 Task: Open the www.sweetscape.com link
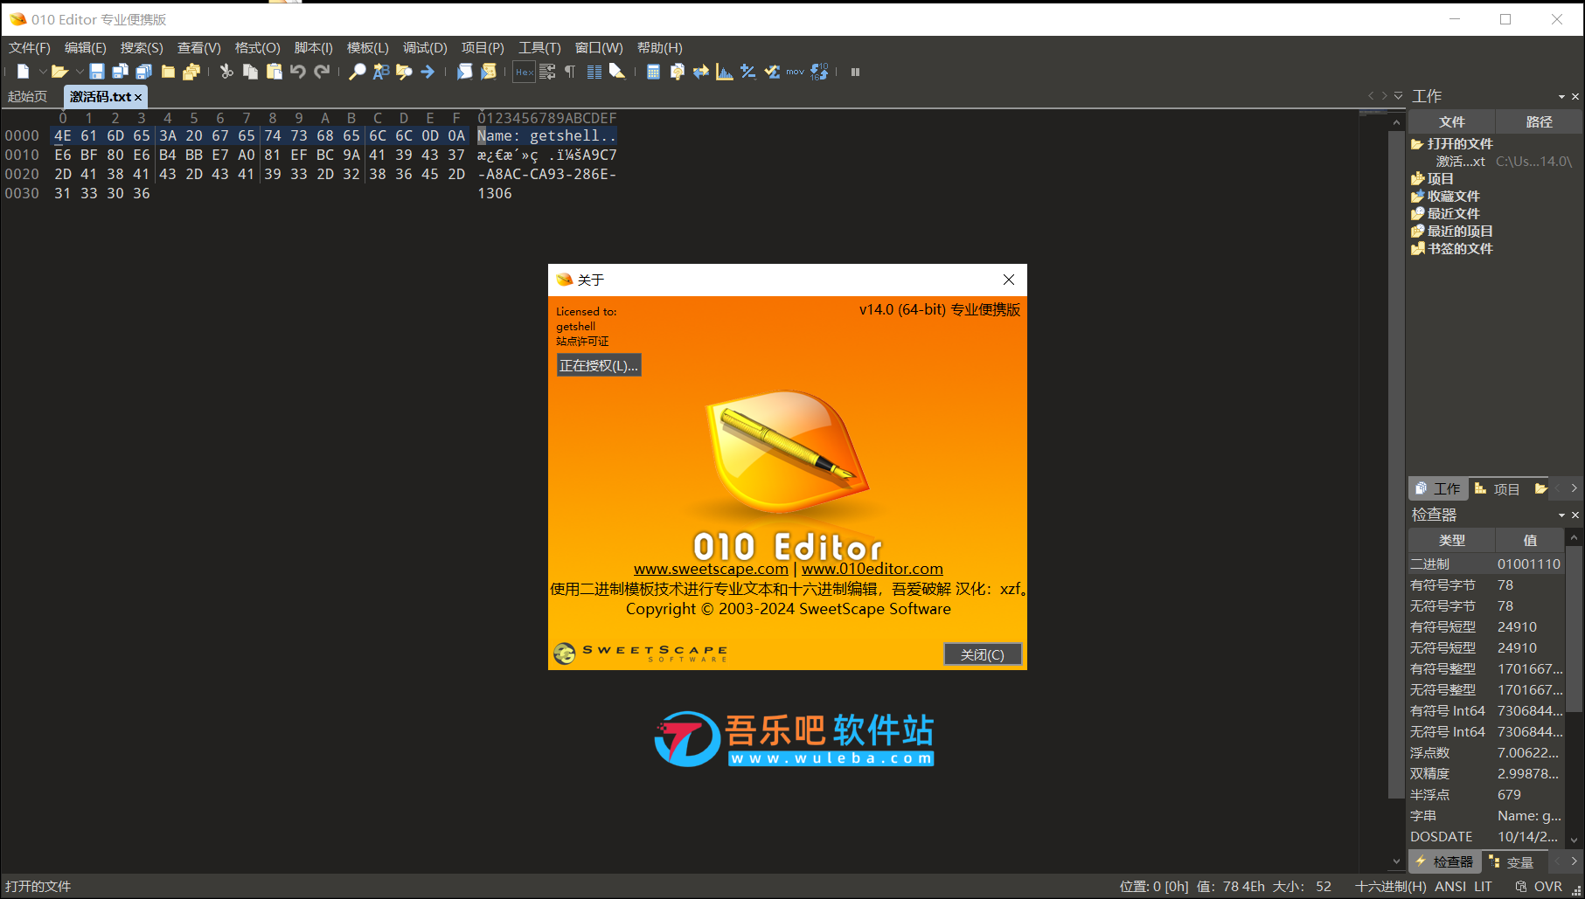click(711, 569)
